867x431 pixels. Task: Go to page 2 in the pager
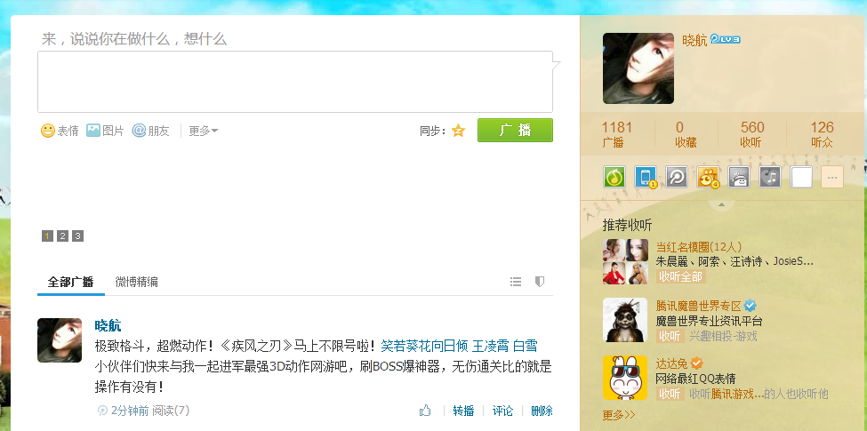coord(62,236)
